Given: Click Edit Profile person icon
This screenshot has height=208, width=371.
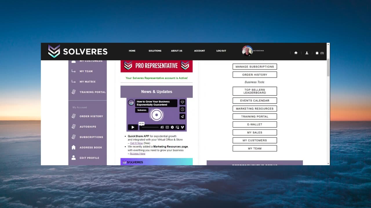Looking at the screenshot, I should [74, 158].
